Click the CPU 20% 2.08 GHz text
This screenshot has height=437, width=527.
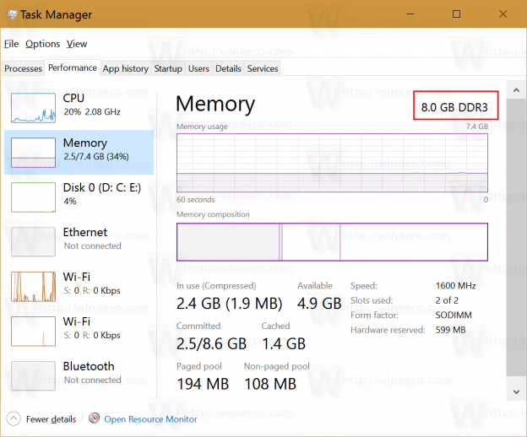(x=91, y=105)
